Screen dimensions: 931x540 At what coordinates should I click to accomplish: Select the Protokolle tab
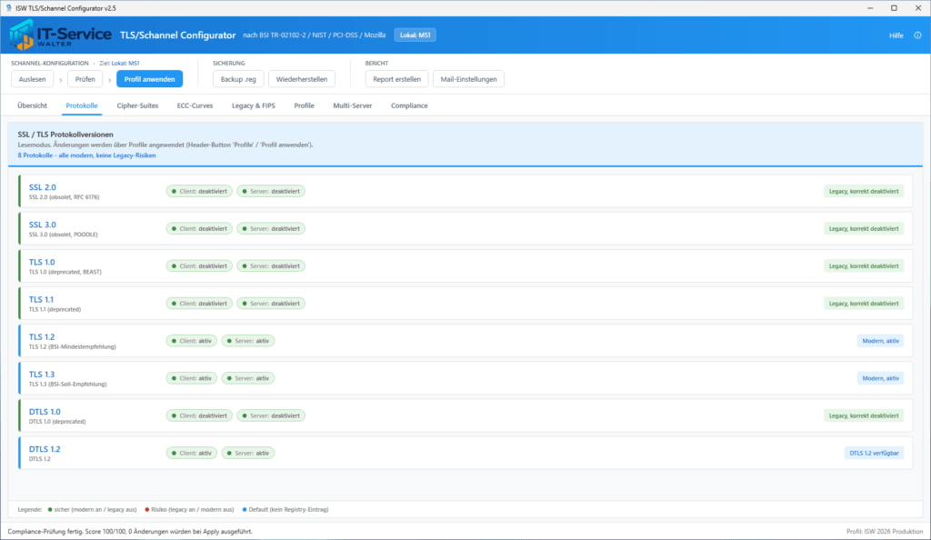coord(82,105)
